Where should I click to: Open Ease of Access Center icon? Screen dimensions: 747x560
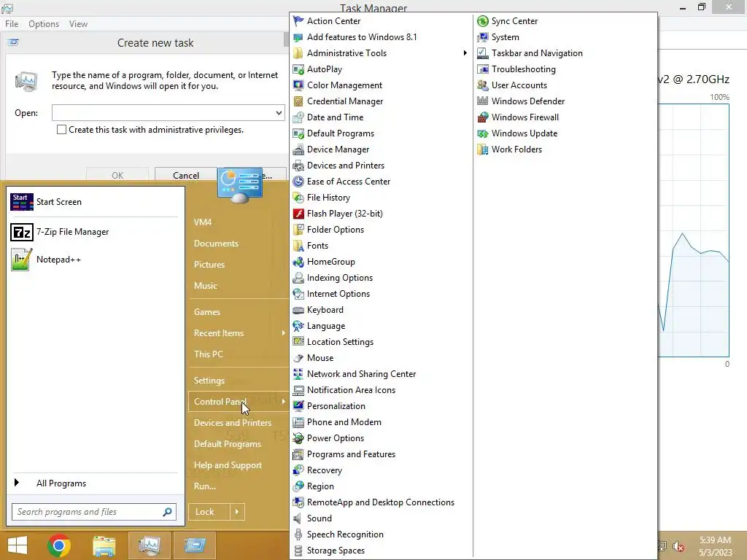[x=298, y=182]
